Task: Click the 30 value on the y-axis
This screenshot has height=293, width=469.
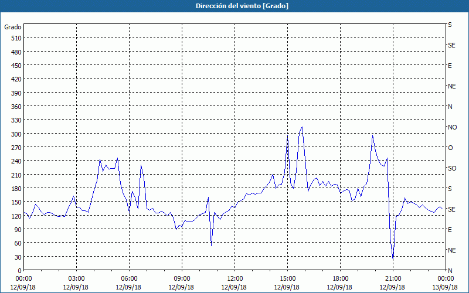Action: point(18,257)
